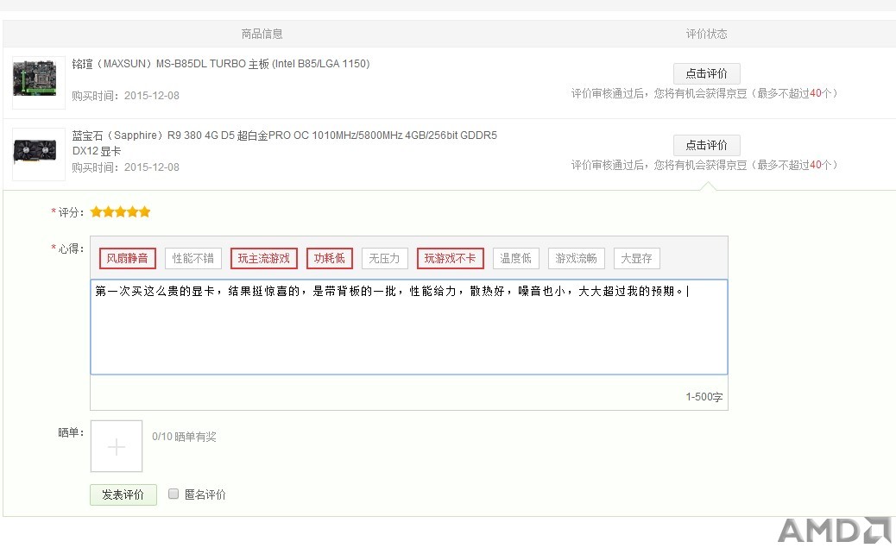896x548 pixels.
Task: Click 京豆 reward notice under Sapphire row
Action: tap(704, 165)
